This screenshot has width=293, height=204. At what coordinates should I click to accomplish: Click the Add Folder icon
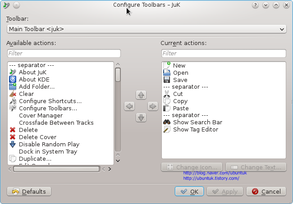tap(13, 86)
